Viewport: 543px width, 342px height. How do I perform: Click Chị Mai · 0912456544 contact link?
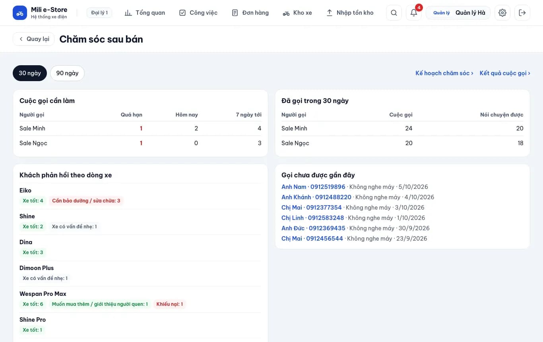tap(312, 239)
